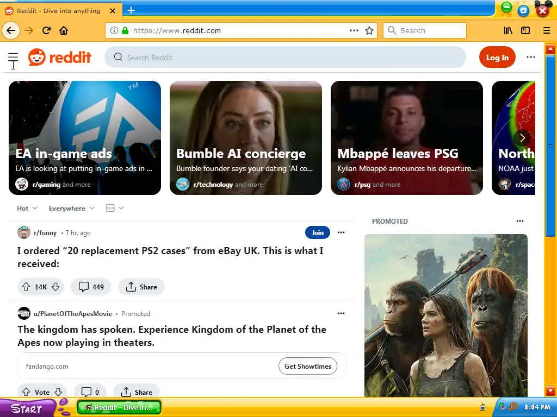Open the PS2 cases post title
The image size is (557, 417).
[170, 257]
